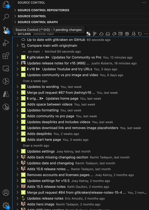Open the Azure view in the activity bar
The height and width of the screenshot is (210, 149).
pos(6,94)
